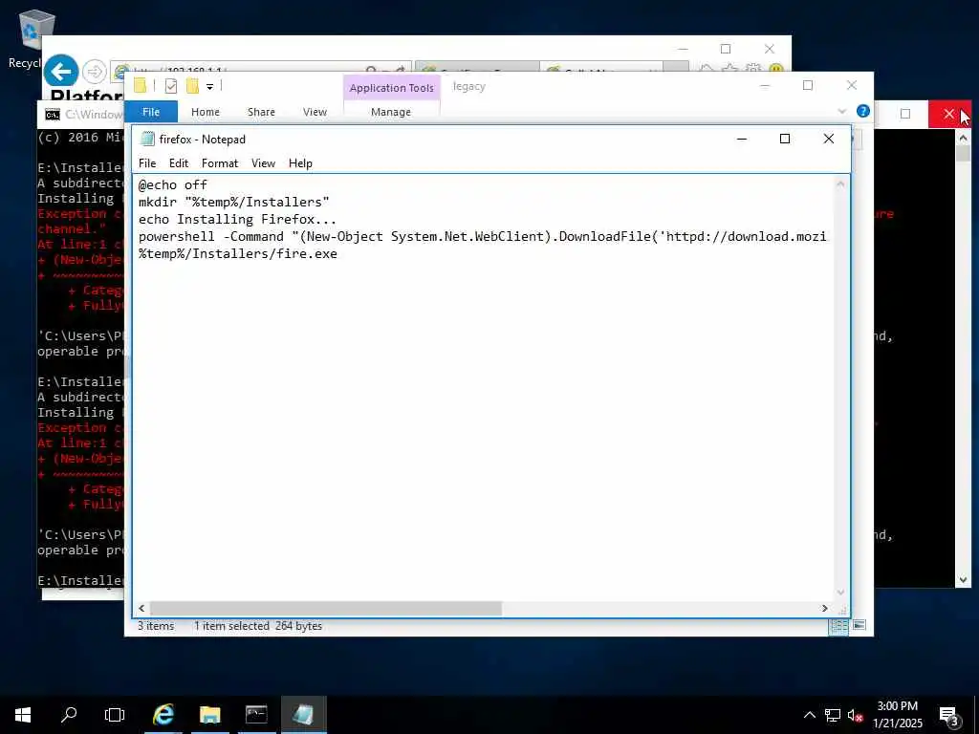Click the Command Prompt title bar icon

tap(53, 115)
